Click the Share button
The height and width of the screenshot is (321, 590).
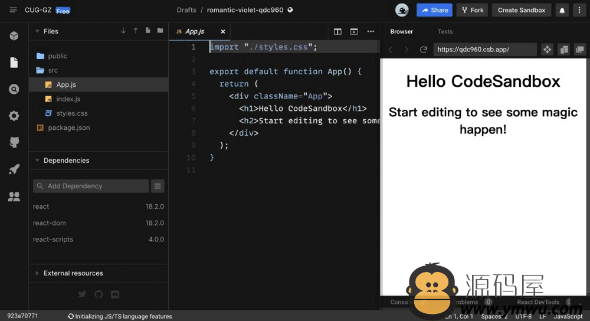point(434,10)
